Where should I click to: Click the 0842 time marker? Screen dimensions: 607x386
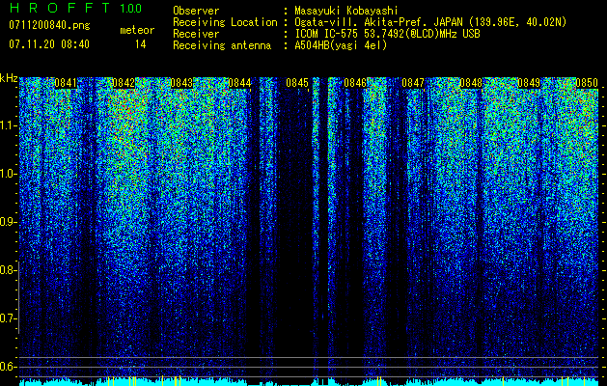124,83
